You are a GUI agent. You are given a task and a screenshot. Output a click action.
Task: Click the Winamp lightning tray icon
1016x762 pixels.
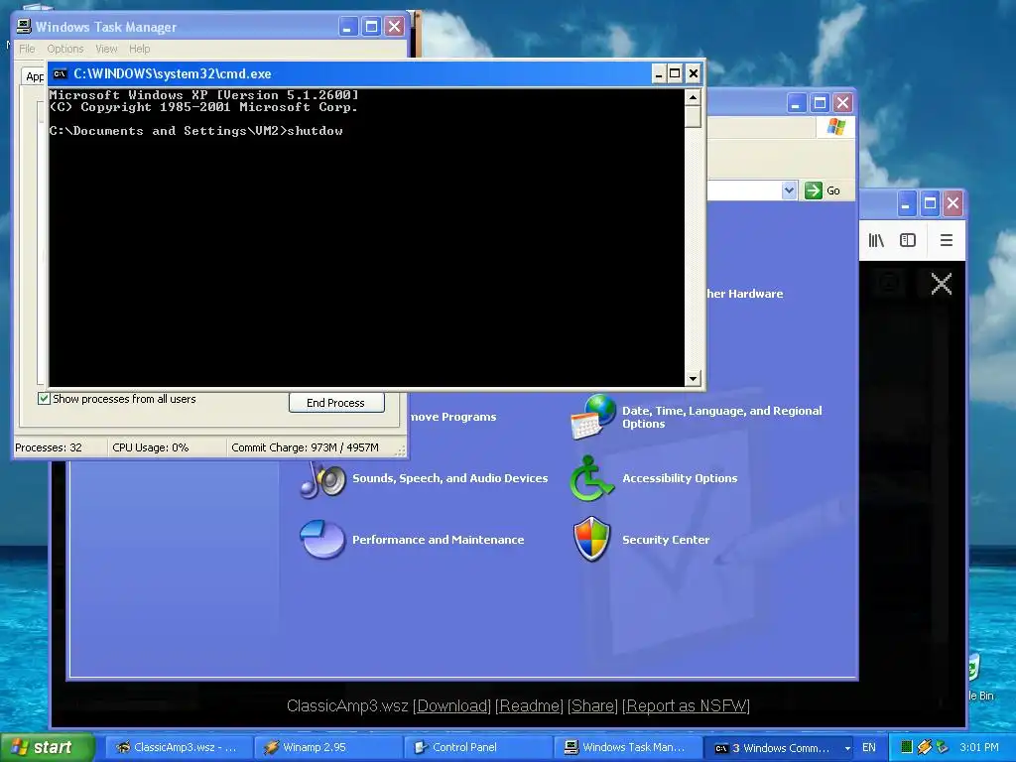(x=925, y=747)
